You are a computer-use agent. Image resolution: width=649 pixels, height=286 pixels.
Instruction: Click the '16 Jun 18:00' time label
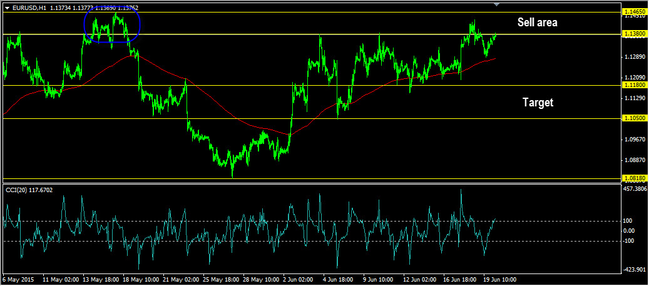point(460,279)
